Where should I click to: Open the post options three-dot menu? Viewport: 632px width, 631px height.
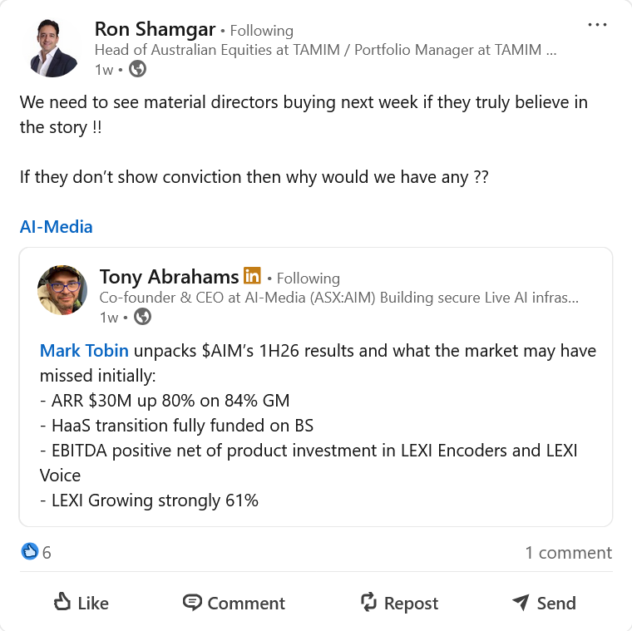[597, 25]
